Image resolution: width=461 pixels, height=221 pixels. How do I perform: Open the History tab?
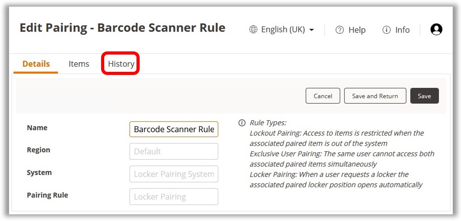[x=121, y=64]
